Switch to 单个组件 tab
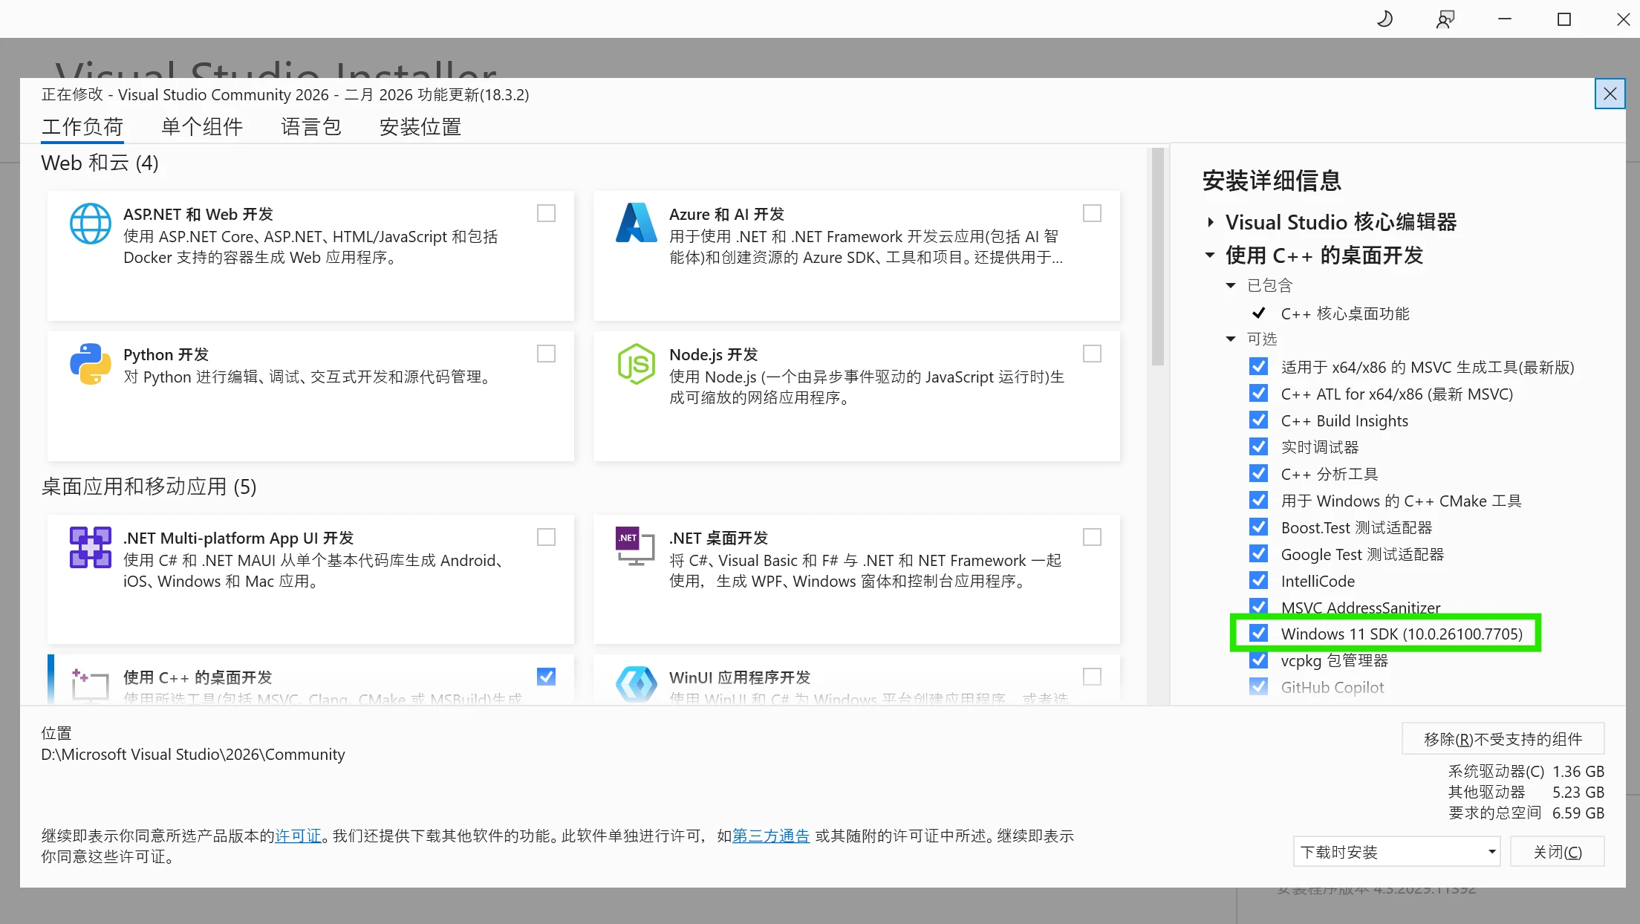This screenshot has width=1640, height=924. [202, 126]
